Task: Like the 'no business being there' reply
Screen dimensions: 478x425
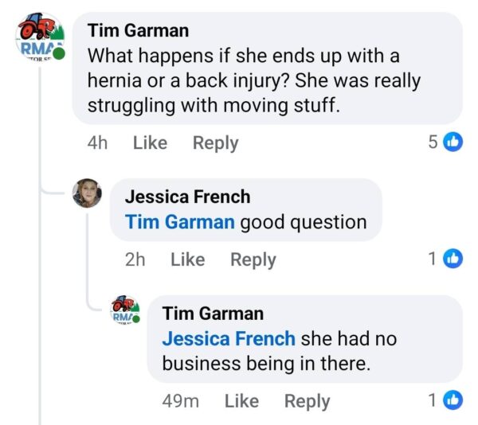Action: coord(241,401)
